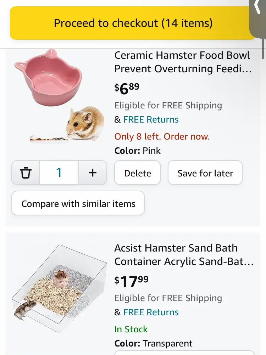The width and height of the screenshot is (266, 355).
Task: Click Color: Transparent label on sand bath
Action: (x=153, y=343)
